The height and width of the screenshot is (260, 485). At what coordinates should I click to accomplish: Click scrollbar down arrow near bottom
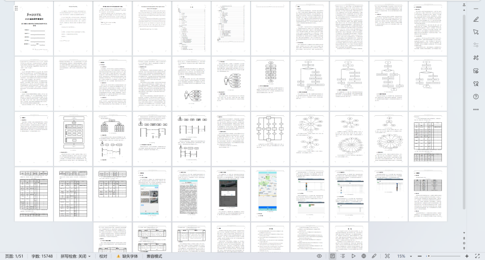tap(464, 233)
